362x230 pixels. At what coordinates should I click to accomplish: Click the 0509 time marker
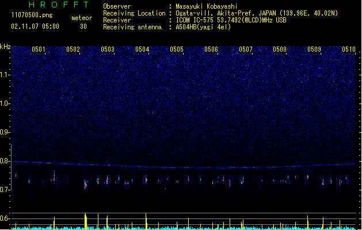[314, 49]
